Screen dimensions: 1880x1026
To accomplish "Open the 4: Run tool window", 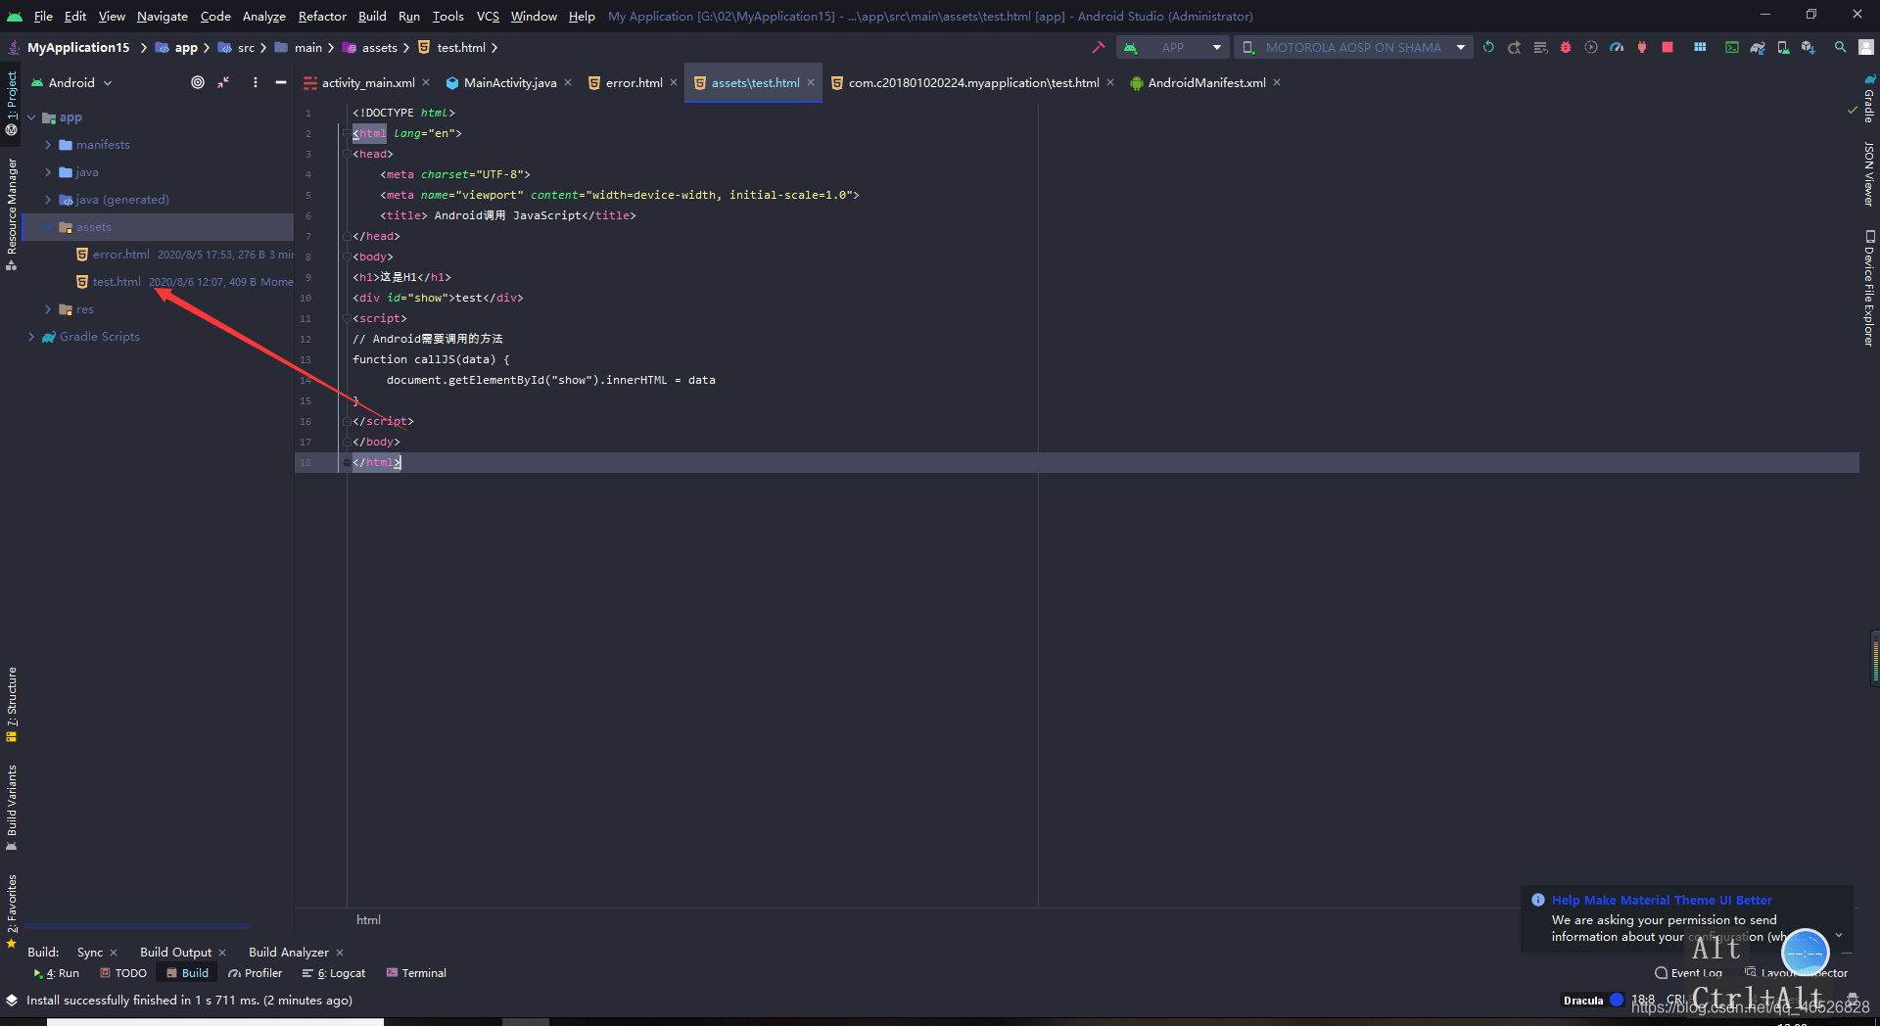I will click(x=57, y=973).
